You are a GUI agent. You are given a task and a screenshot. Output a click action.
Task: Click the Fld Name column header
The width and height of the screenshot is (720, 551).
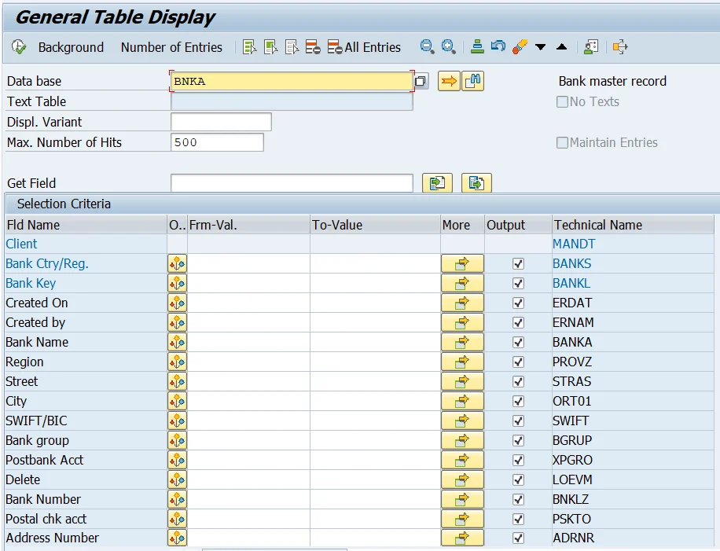tap(86, 225)
